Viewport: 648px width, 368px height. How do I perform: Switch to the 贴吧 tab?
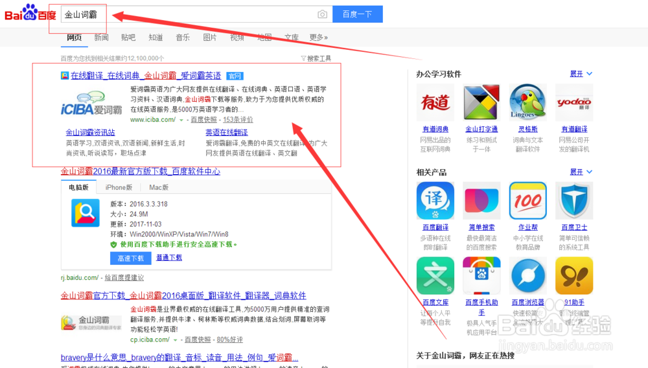click(x=128, y=38)
